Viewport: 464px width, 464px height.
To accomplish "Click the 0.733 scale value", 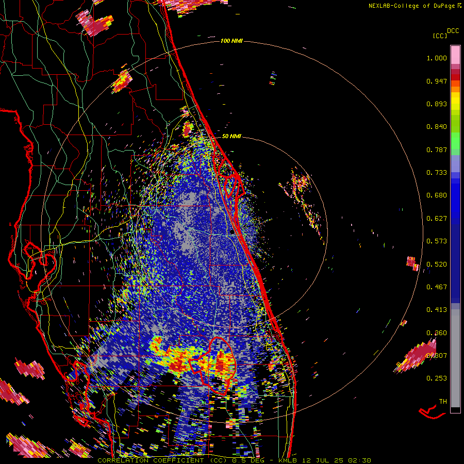I will (x=437, y=173).
